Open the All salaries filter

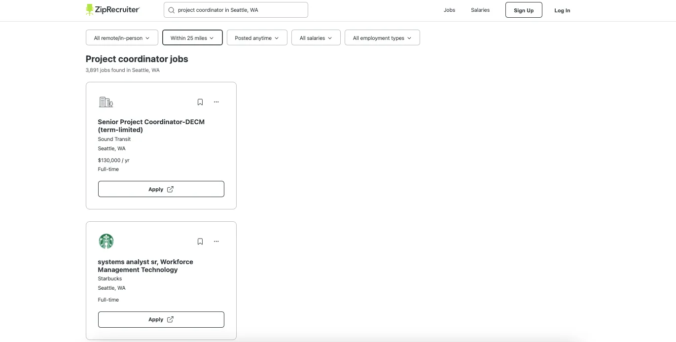point(316,37)
